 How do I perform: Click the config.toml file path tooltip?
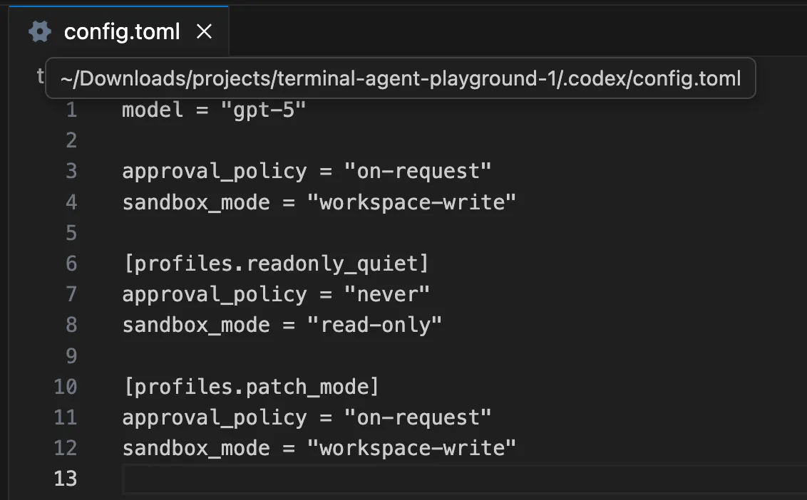400,78
